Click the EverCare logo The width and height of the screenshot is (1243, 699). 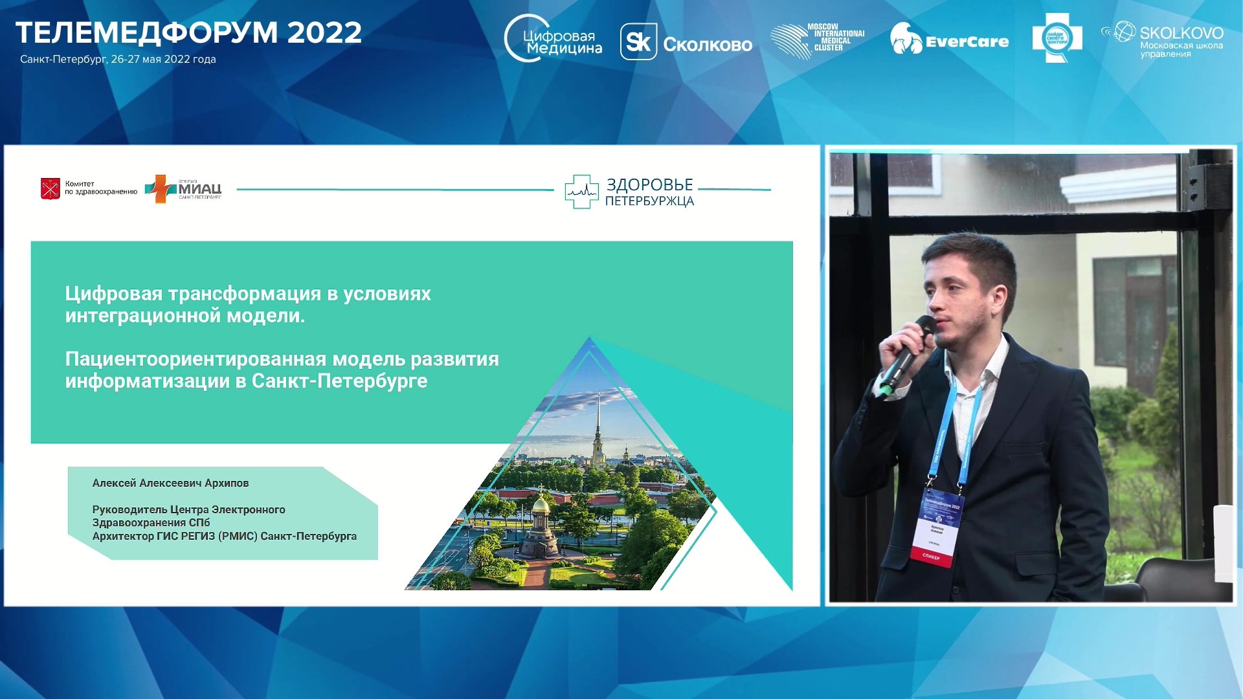click(x=949, y=40)
